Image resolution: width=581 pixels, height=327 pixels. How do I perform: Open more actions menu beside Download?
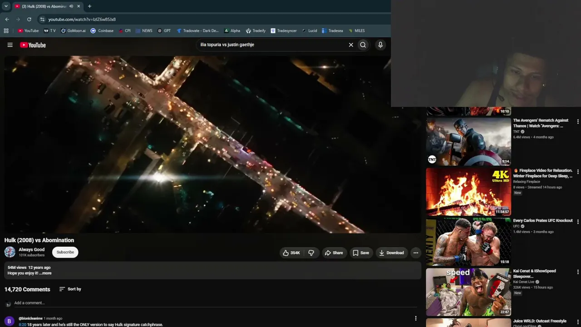point(416,253)
